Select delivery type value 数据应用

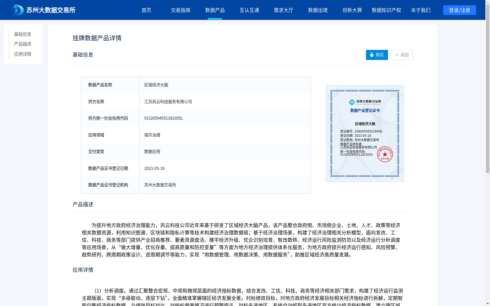tap(152, 151)
